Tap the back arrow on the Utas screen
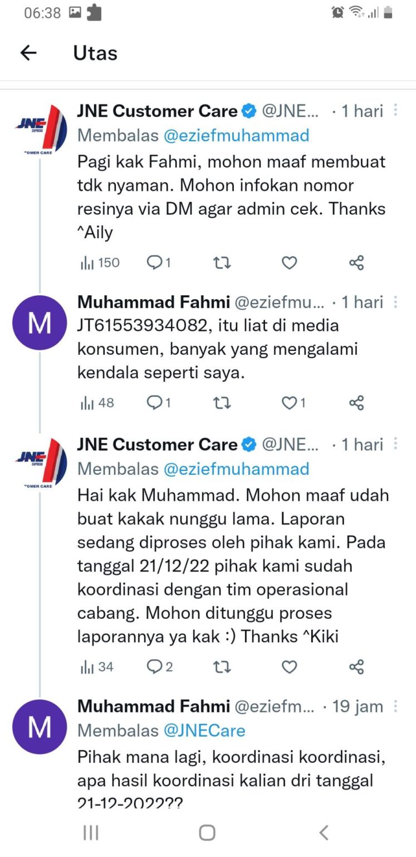This screenshot has height=857, width=416. coord(28,52)
